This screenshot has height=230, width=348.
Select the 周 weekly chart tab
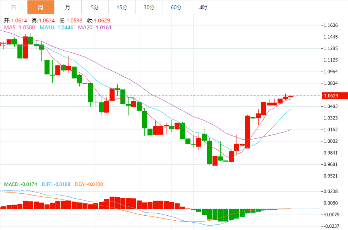pos(41,7)
